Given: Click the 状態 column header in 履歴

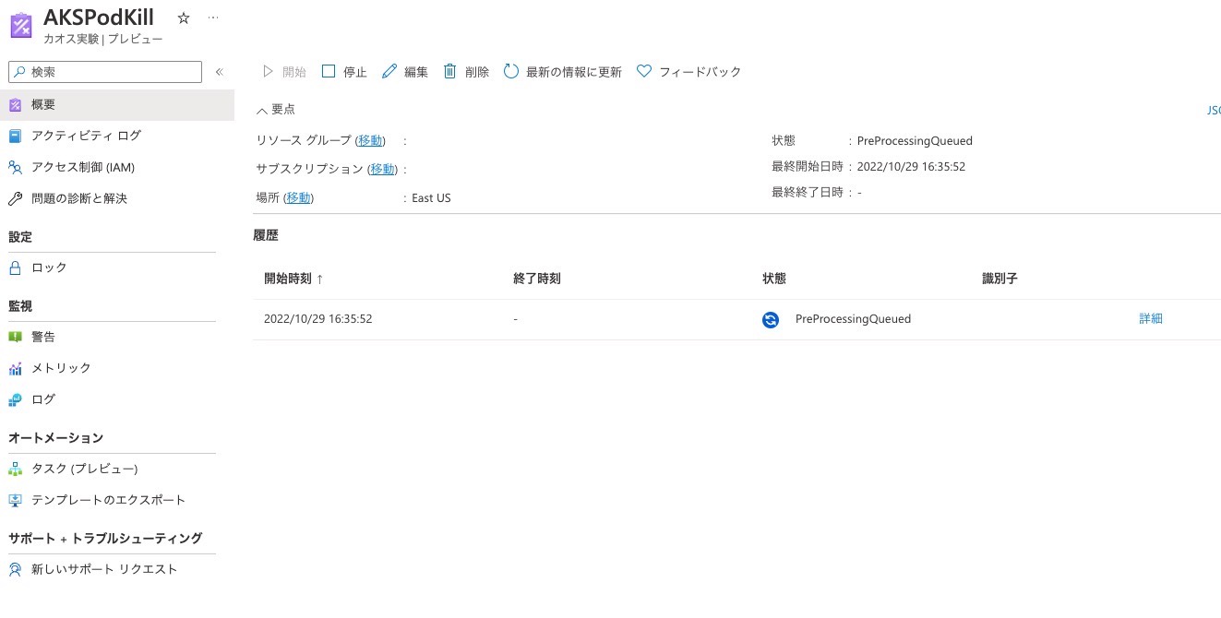Looking at the screenshot, I should coord(774,279).
